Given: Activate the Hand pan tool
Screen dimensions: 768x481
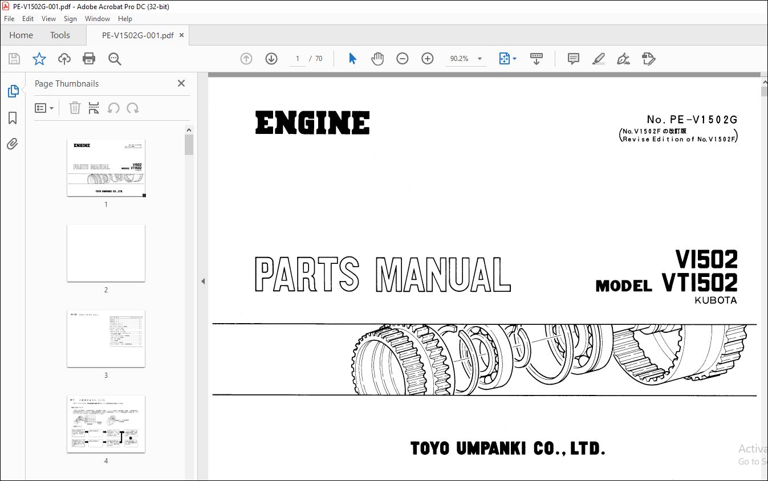Looking at the screenshot, I should [377, 59].
